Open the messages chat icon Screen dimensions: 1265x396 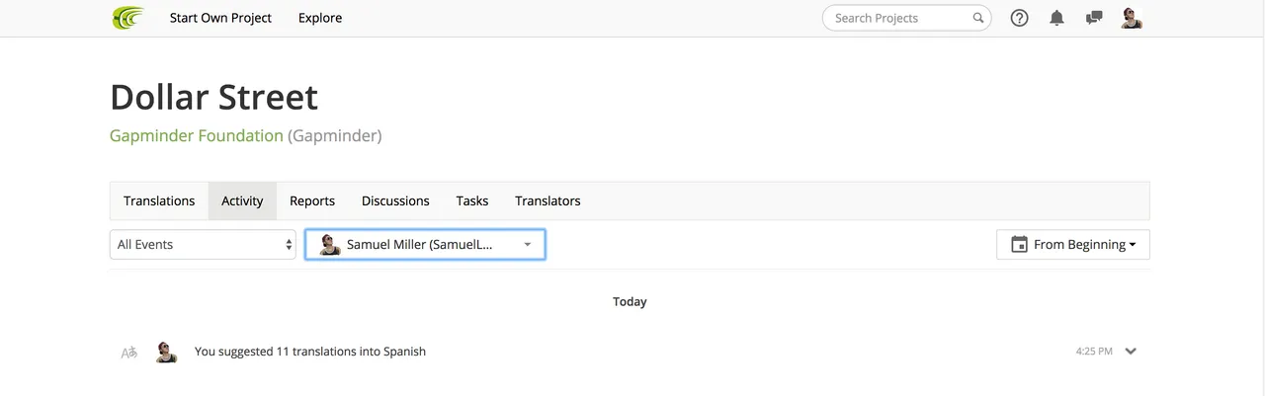pyautogui.click(x=1094, y=18)
